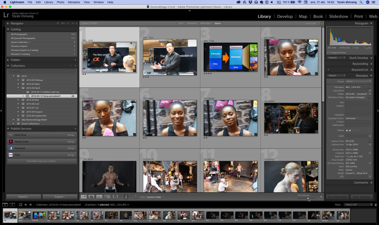The image size is (379, 225).
Task: Select the Attribute library filter
Action: pyautogui.click(x=192, y=23)
